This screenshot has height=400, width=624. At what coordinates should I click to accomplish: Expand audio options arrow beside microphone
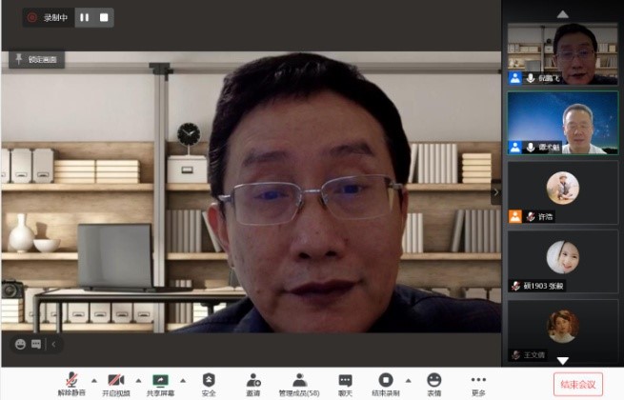point(93,380)
